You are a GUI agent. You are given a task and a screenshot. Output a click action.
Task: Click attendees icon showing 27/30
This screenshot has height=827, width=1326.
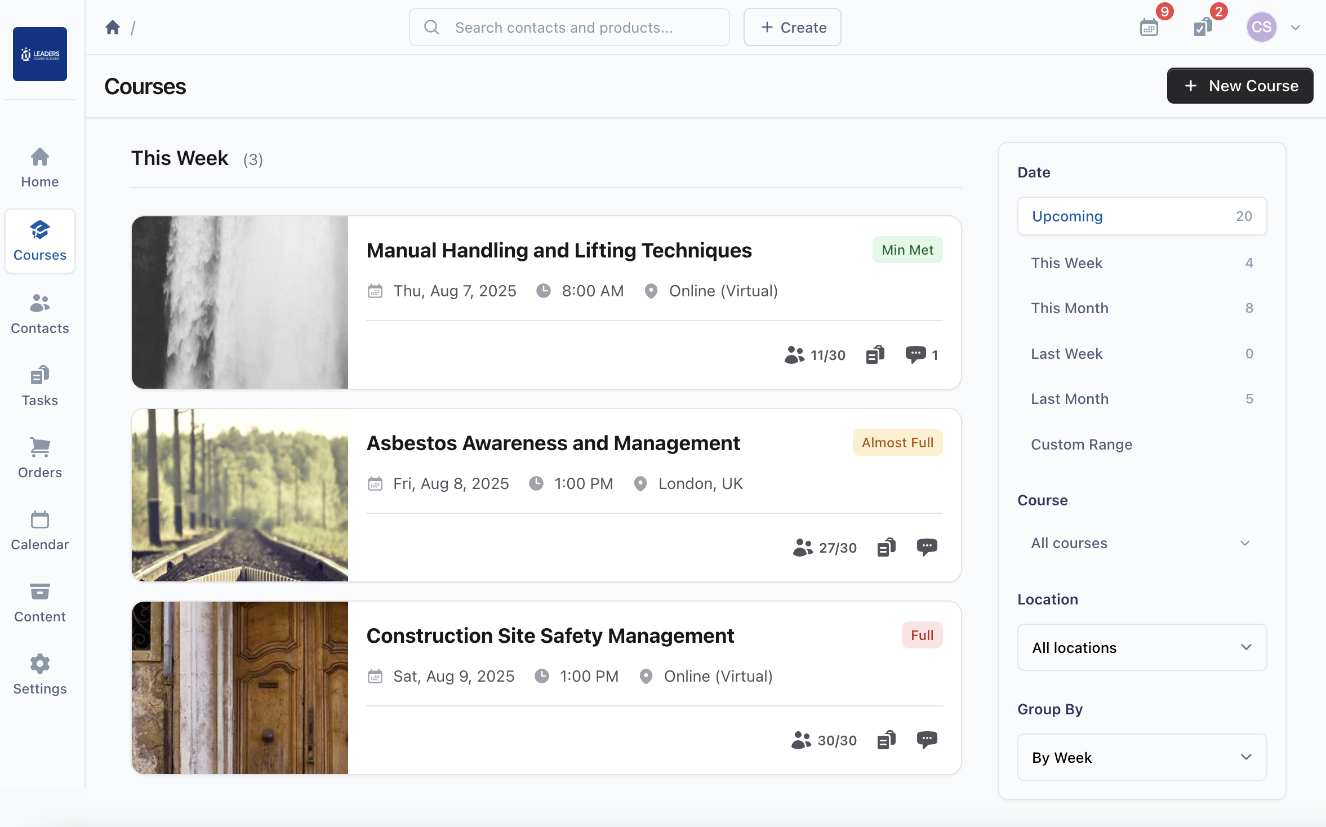[803, 548]
